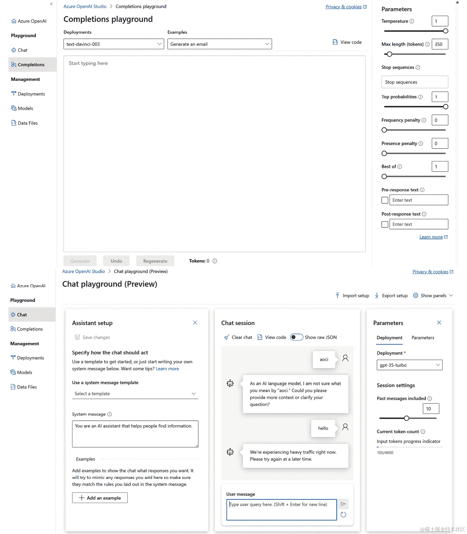Open the gpt-35-turbo deployment dropdown
Viewport: 467px width, 534px height.
409,365
